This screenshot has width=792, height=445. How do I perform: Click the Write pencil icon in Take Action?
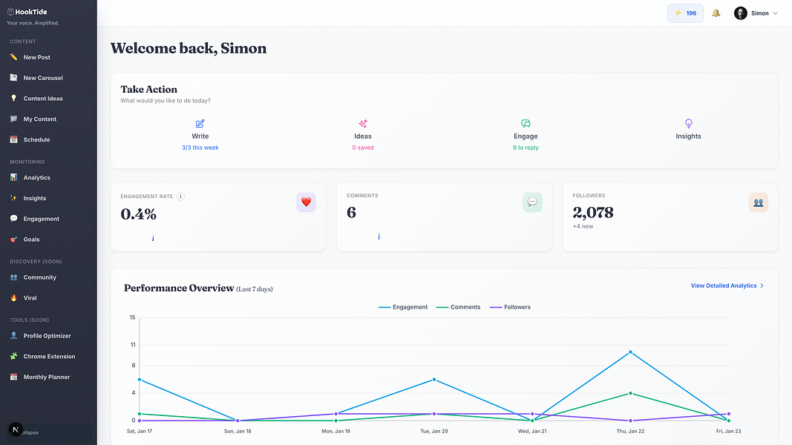(x=200, y=124)
